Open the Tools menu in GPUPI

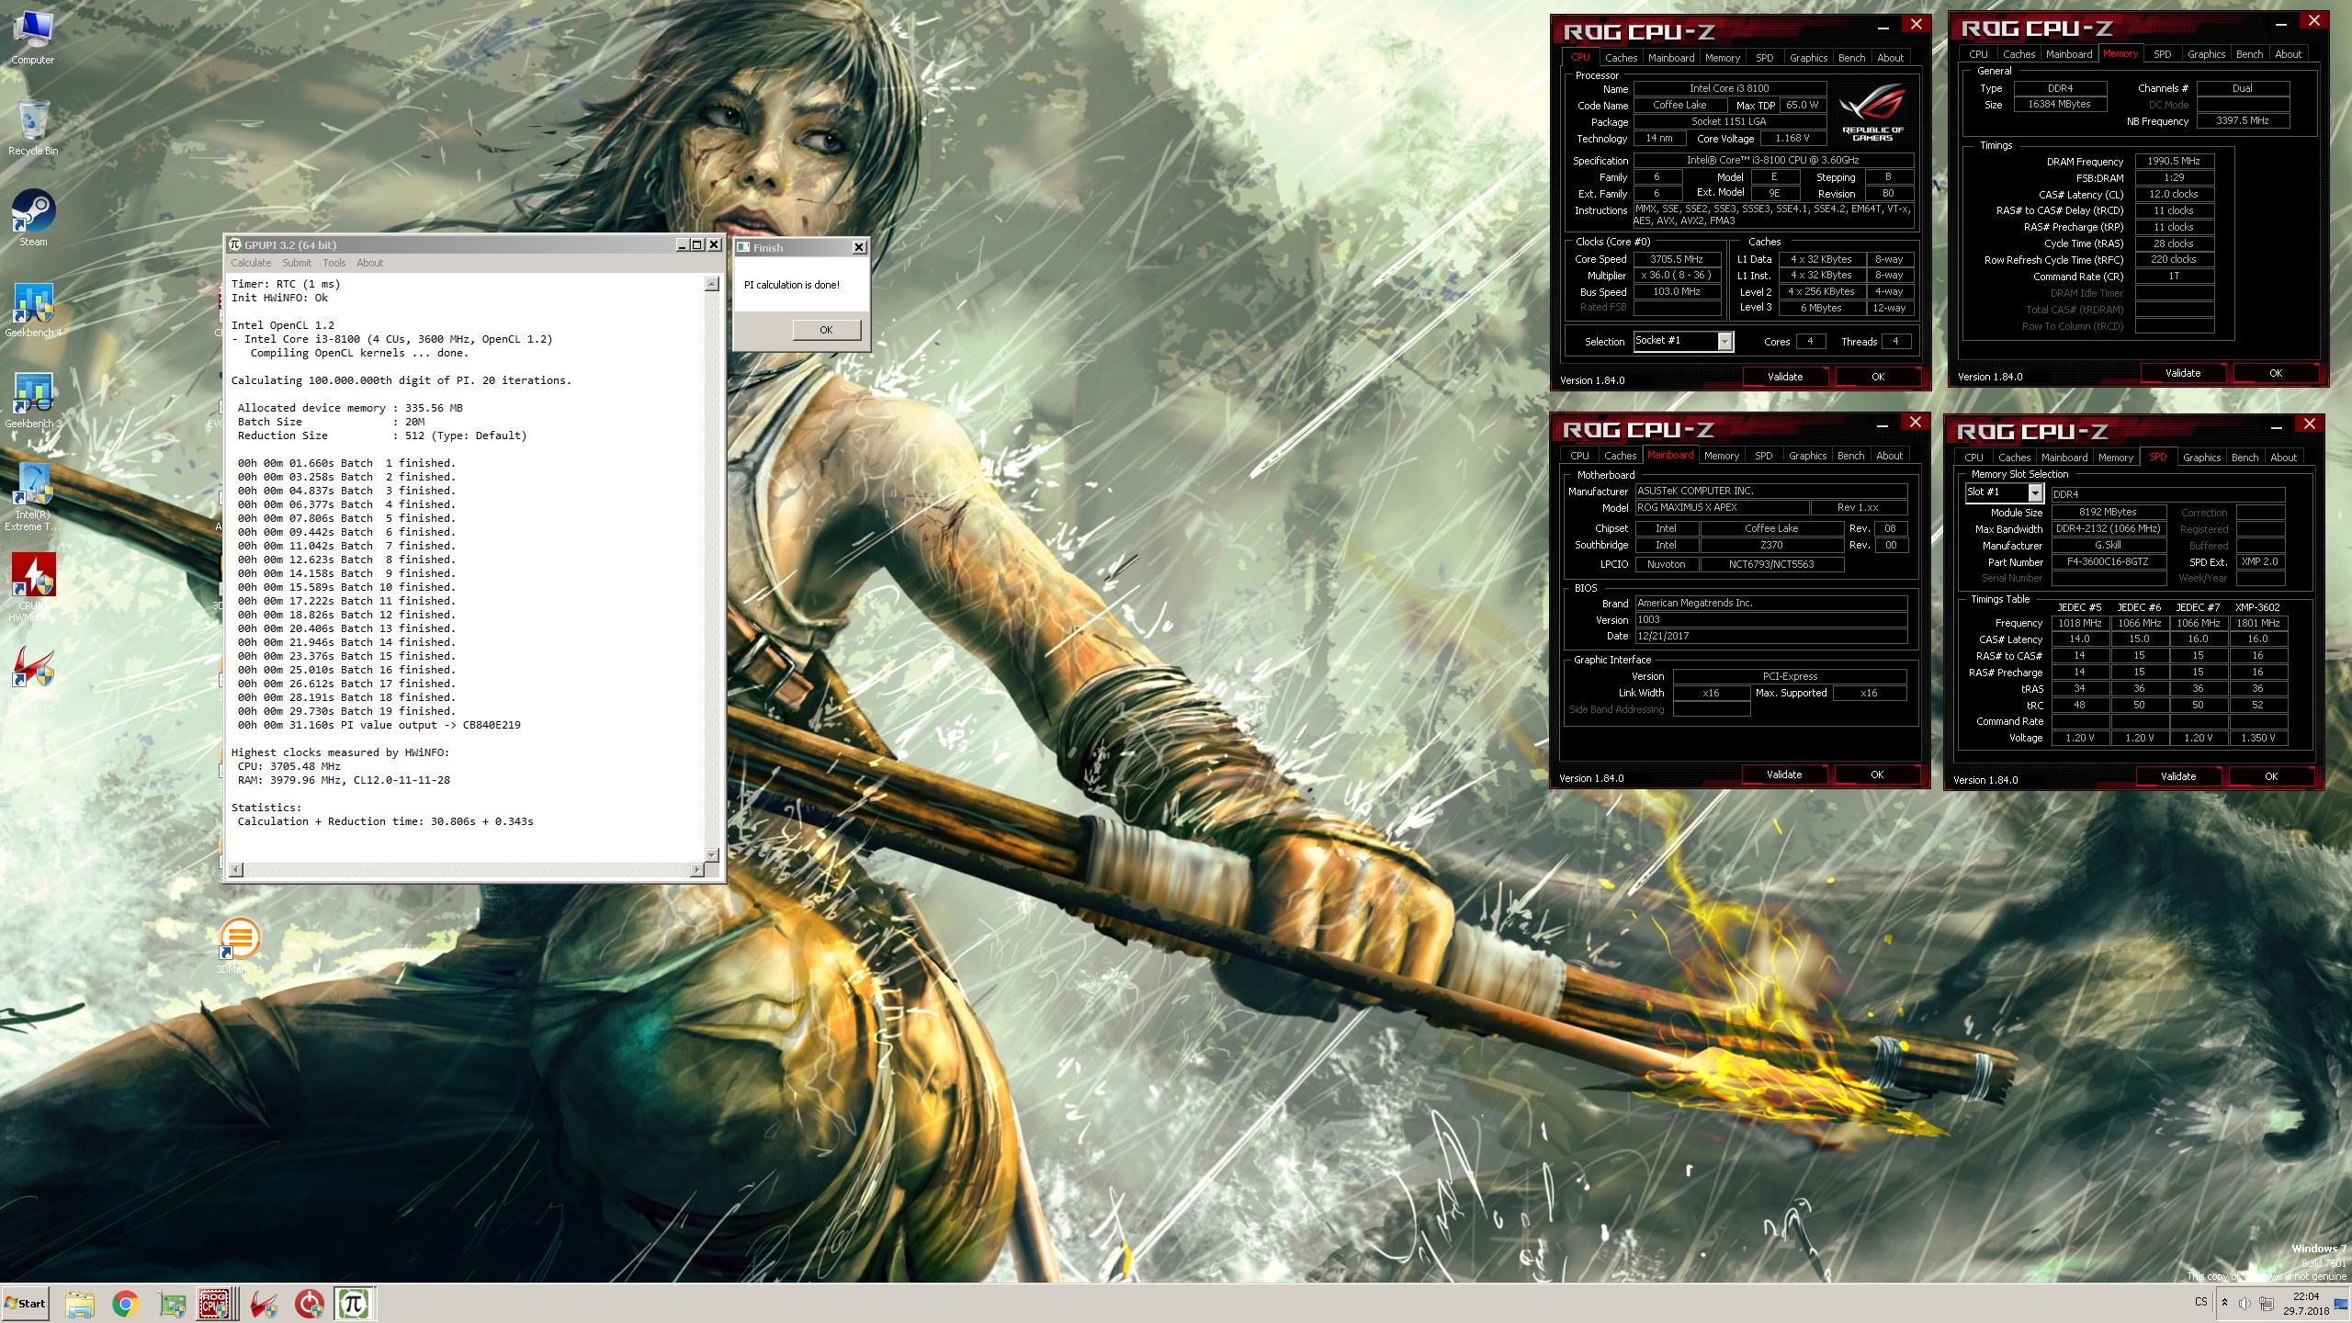pyautogui.click(x=334, y=263)
